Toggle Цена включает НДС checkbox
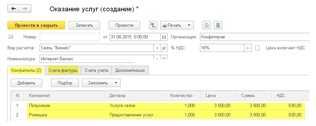The image size is (316, 126). [x=258, y=48]
